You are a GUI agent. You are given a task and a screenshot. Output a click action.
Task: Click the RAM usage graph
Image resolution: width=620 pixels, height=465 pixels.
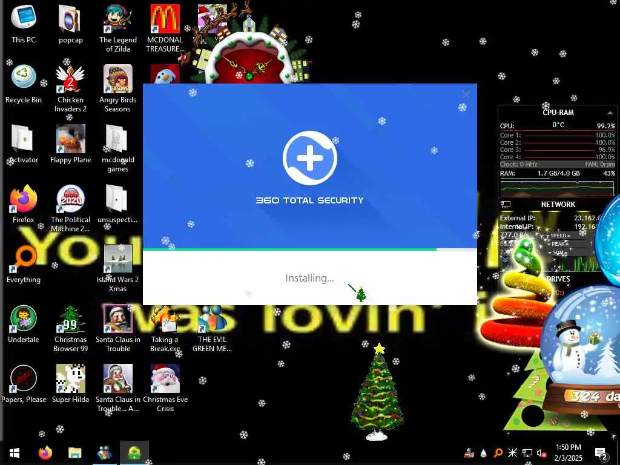click(x=557, y=188)
